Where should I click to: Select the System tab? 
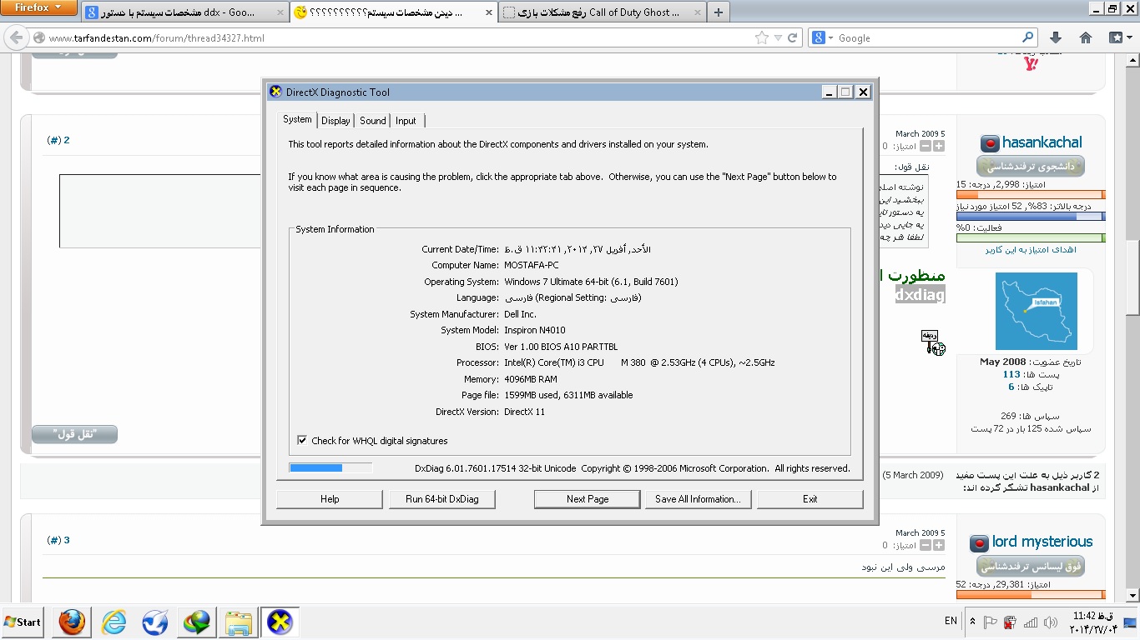point(297,119)
